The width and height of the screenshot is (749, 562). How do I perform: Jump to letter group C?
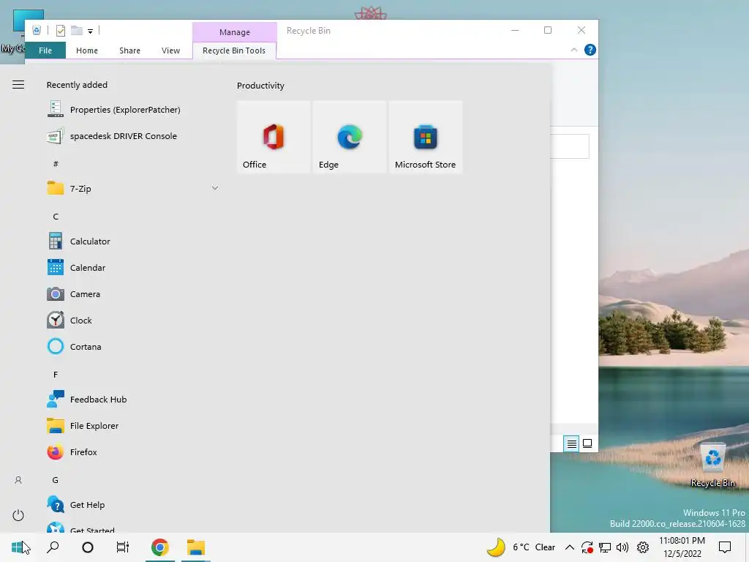click(x=56, y=217)
